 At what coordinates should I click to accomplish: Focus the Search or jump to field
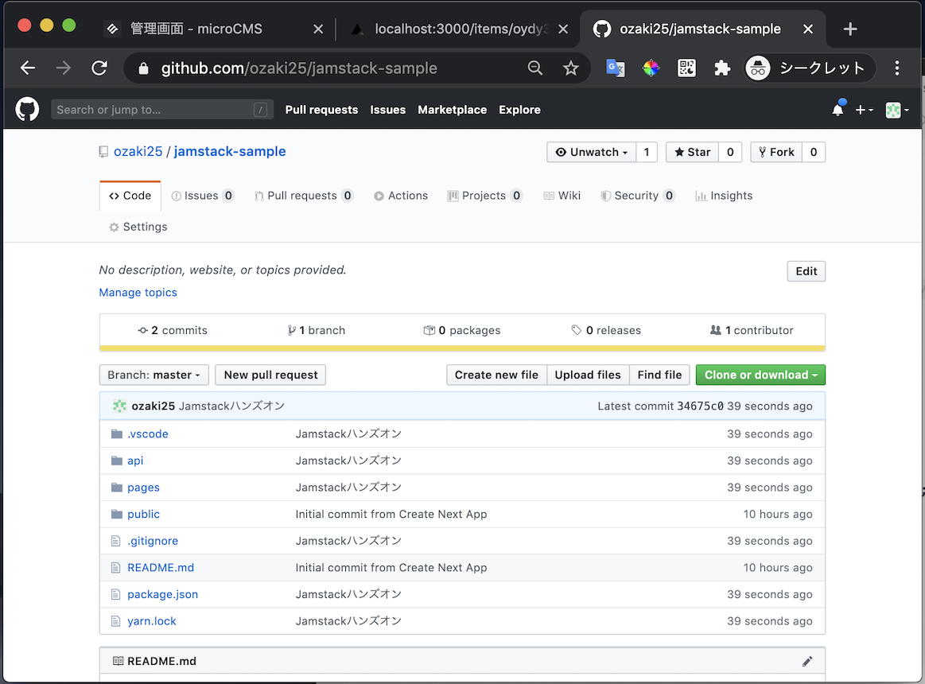(162, 110)
